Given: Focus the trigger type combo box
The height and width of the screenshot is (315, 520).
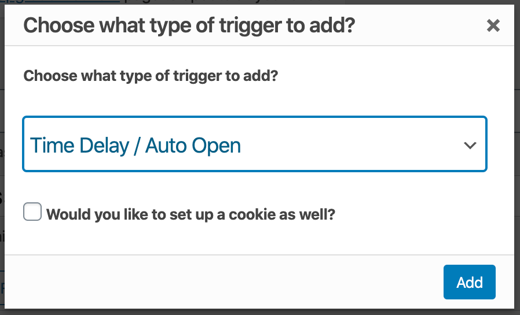Looking at the screenshot, I should [255, 144].
